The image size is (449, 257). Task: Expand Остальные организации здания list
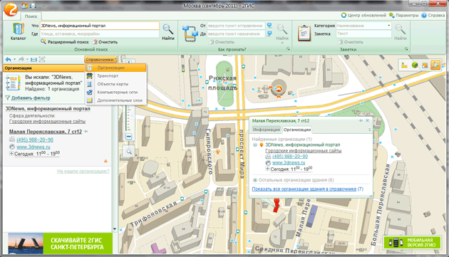pyautogui.click(x=255, y=180)
